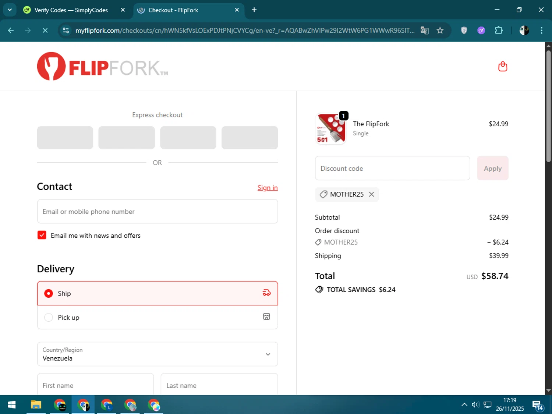Click the browser address bar URL
The height and width of the screenshot is (414, 552).
pos(245,31)
